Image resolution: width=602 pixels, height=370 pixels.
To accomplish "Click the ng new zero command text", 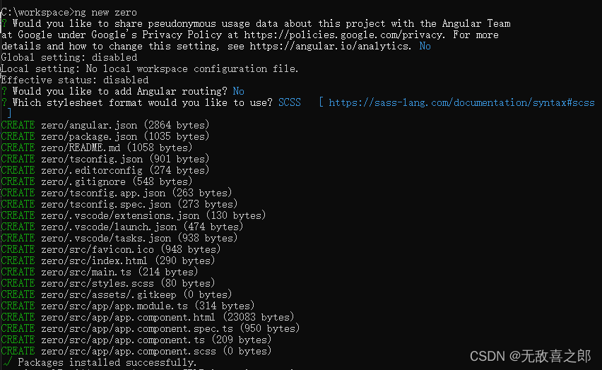I will pos(105,12).
